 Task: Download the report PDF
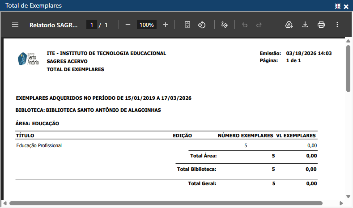305,25
